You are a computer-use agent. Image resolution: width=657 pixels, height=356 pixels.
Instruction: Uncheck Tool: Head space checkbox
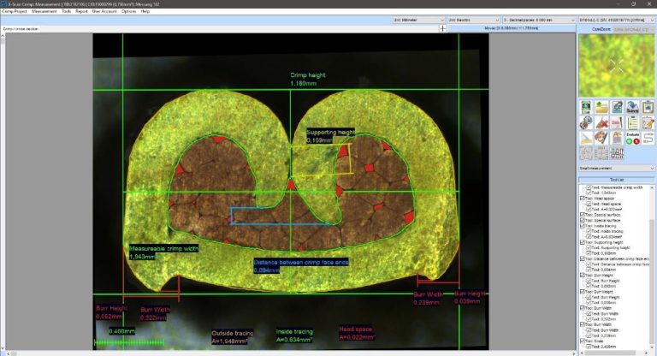pos(583,198)
